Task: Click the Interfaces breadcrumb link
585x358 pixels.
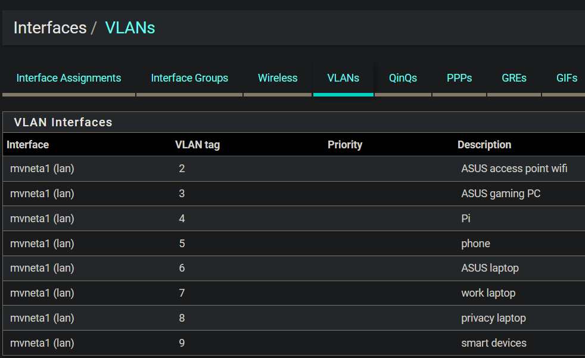Action: (50, 28)
